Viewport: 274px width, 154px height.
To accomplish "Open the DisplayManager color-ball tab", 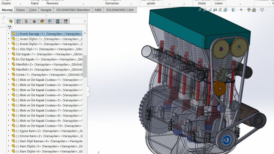I will point(42,21).
